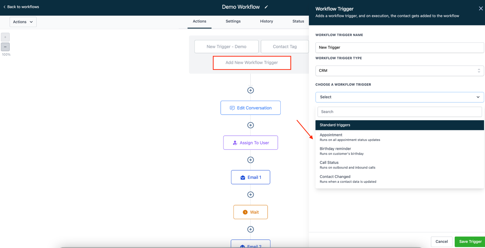Click the trigger Search field
The image size is (485, 248).
399,112
